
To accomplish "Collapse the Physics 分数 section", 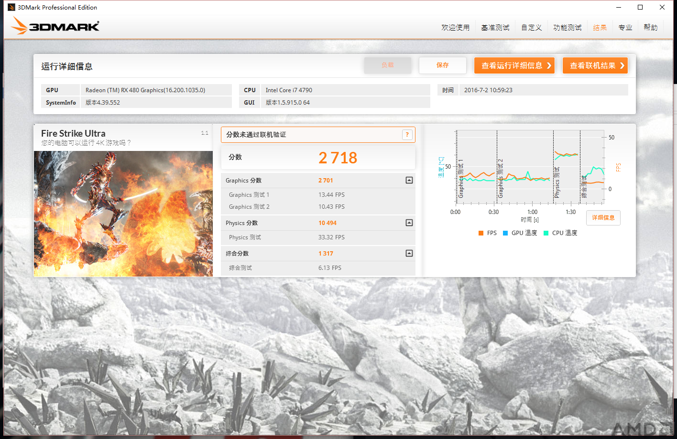I will 409,223.
